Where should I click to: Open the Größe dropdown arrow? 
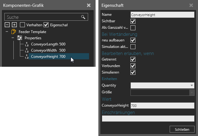(192, 92)
